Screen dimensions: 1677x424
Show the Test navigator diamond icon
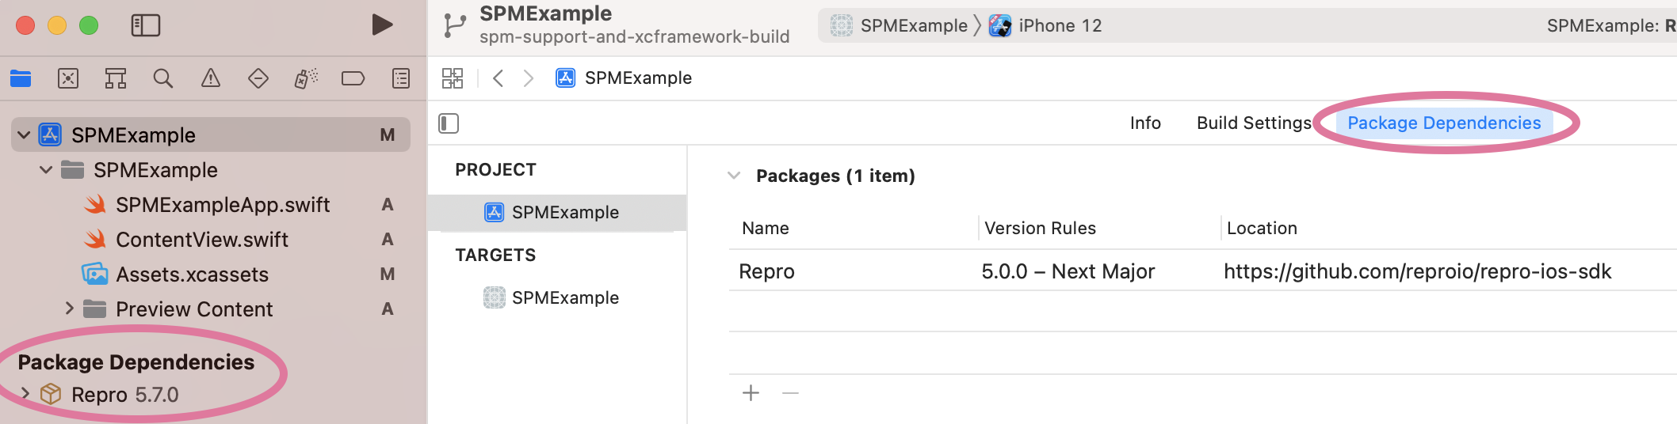pos(258,78)
